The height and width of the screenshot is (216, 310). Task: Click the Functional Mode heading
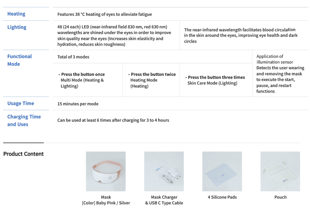[20, 60]
